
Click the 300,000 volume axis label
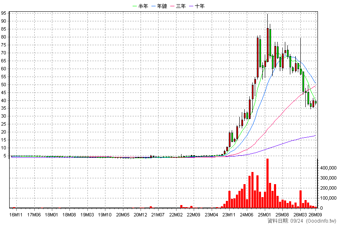click(x=328, y=178)
